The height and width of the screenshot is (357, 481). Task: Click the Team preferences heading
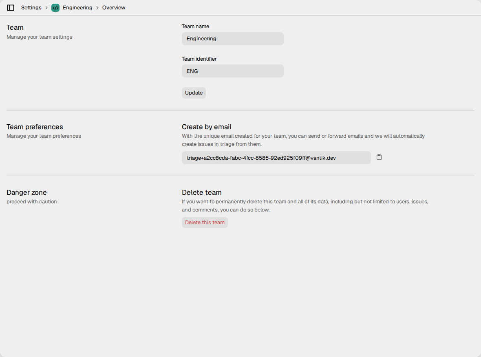pyautogui.click(x=35, y=127)
